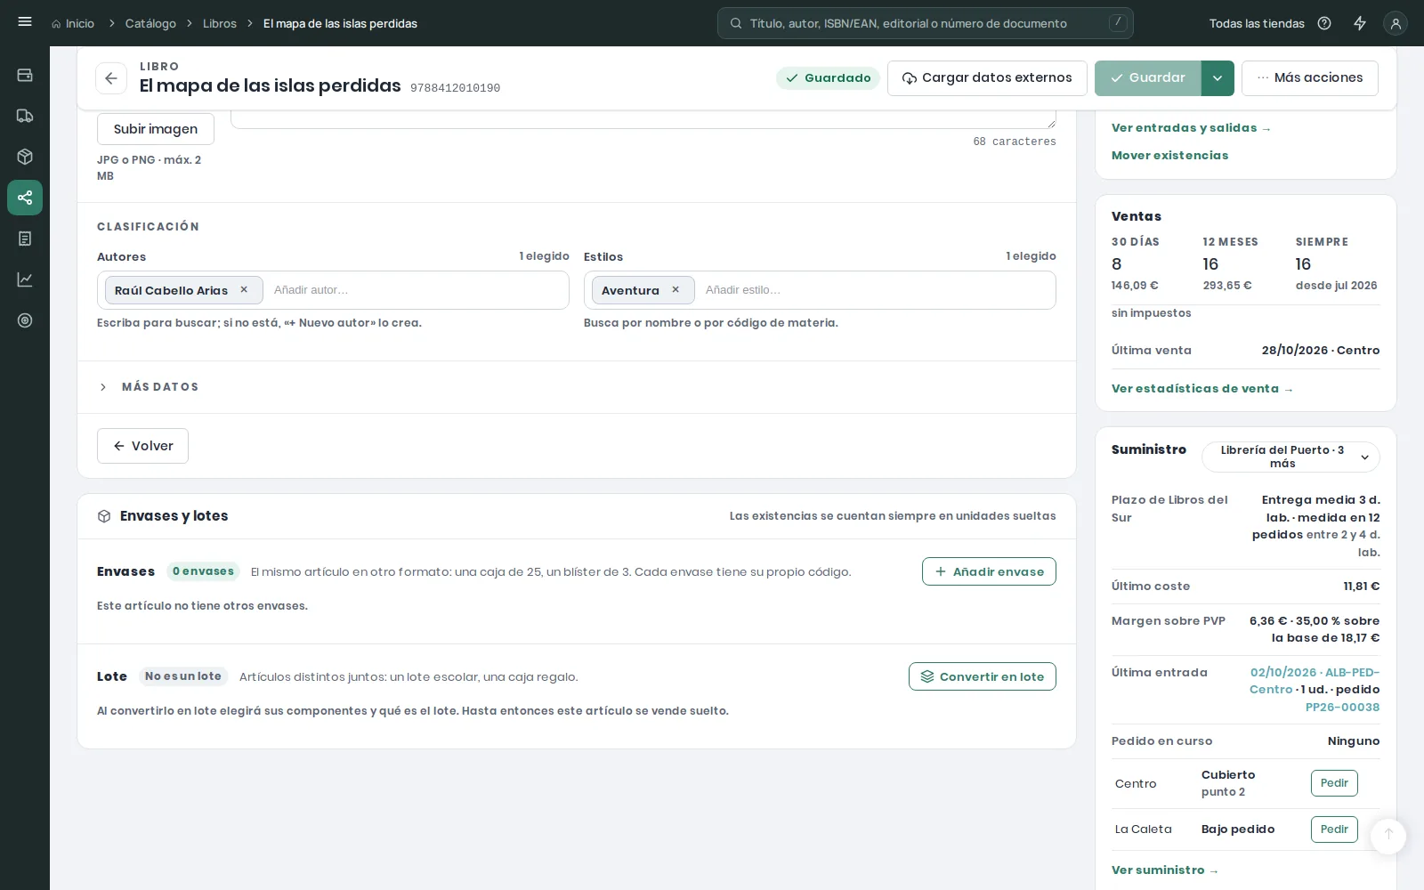
Task: Open Ver entradas y salidas link
Action: pos(1191,128)
